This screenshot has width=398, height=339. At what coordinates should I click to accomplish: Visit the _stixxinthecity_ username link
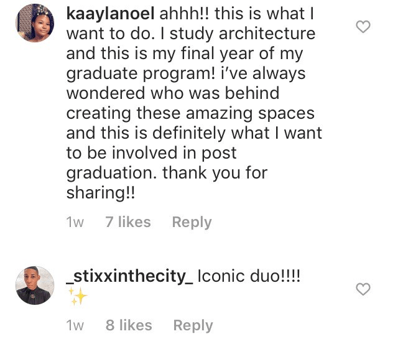[131, 276]
